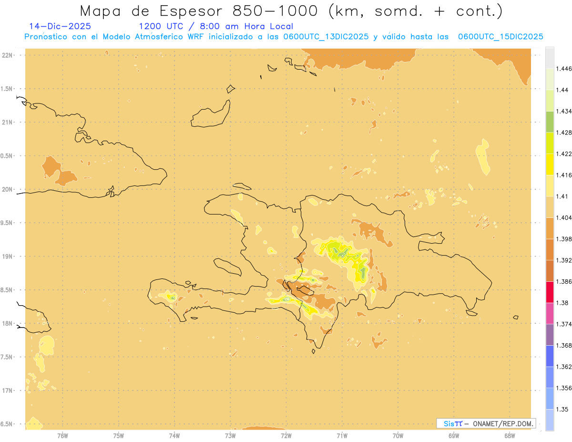
Task: Click the '71W' longitude label
Action: tap(342, 436)
